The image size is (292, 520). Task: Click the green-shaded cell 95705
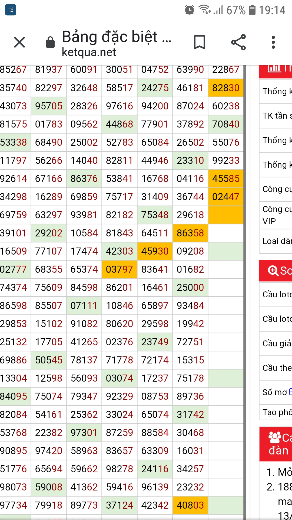(49, 106)
